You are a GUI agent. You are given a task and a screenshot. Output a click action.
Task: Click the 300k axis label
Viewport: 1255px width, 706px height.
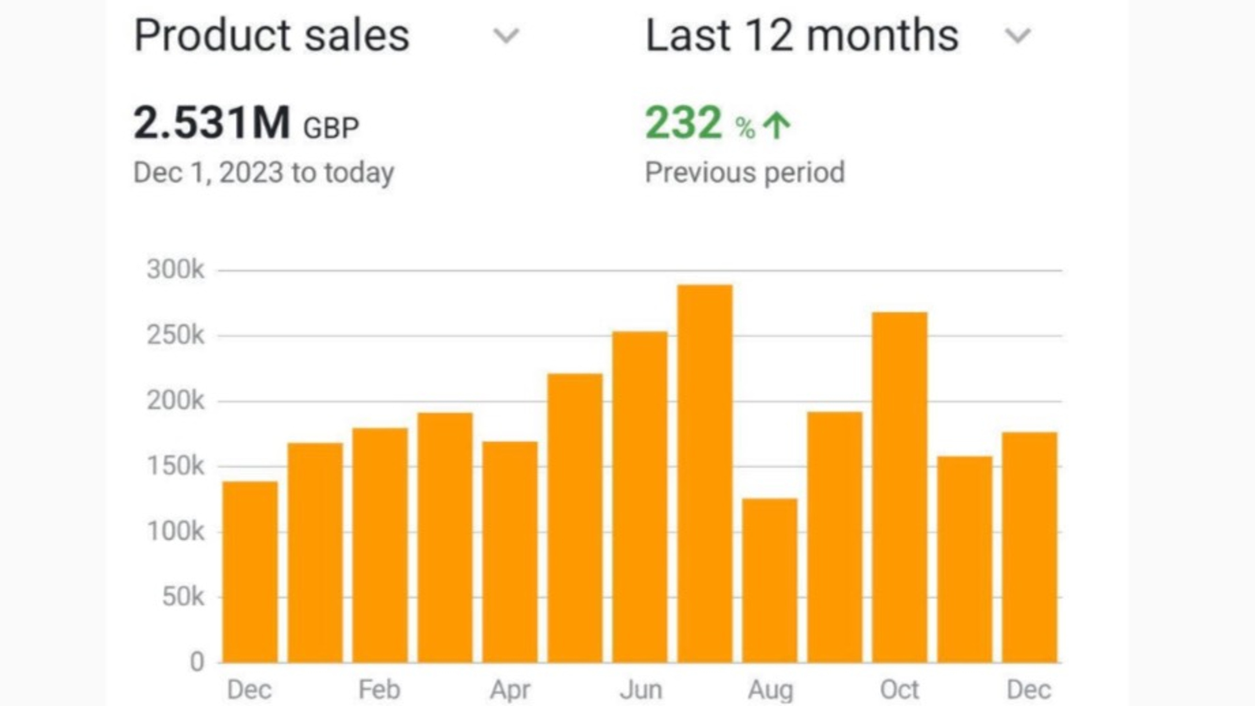point(175,270)
